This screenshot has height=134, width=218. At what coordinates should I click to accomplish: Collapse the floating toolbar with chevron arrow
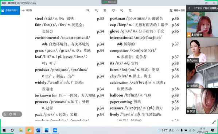tap(19, 114)
